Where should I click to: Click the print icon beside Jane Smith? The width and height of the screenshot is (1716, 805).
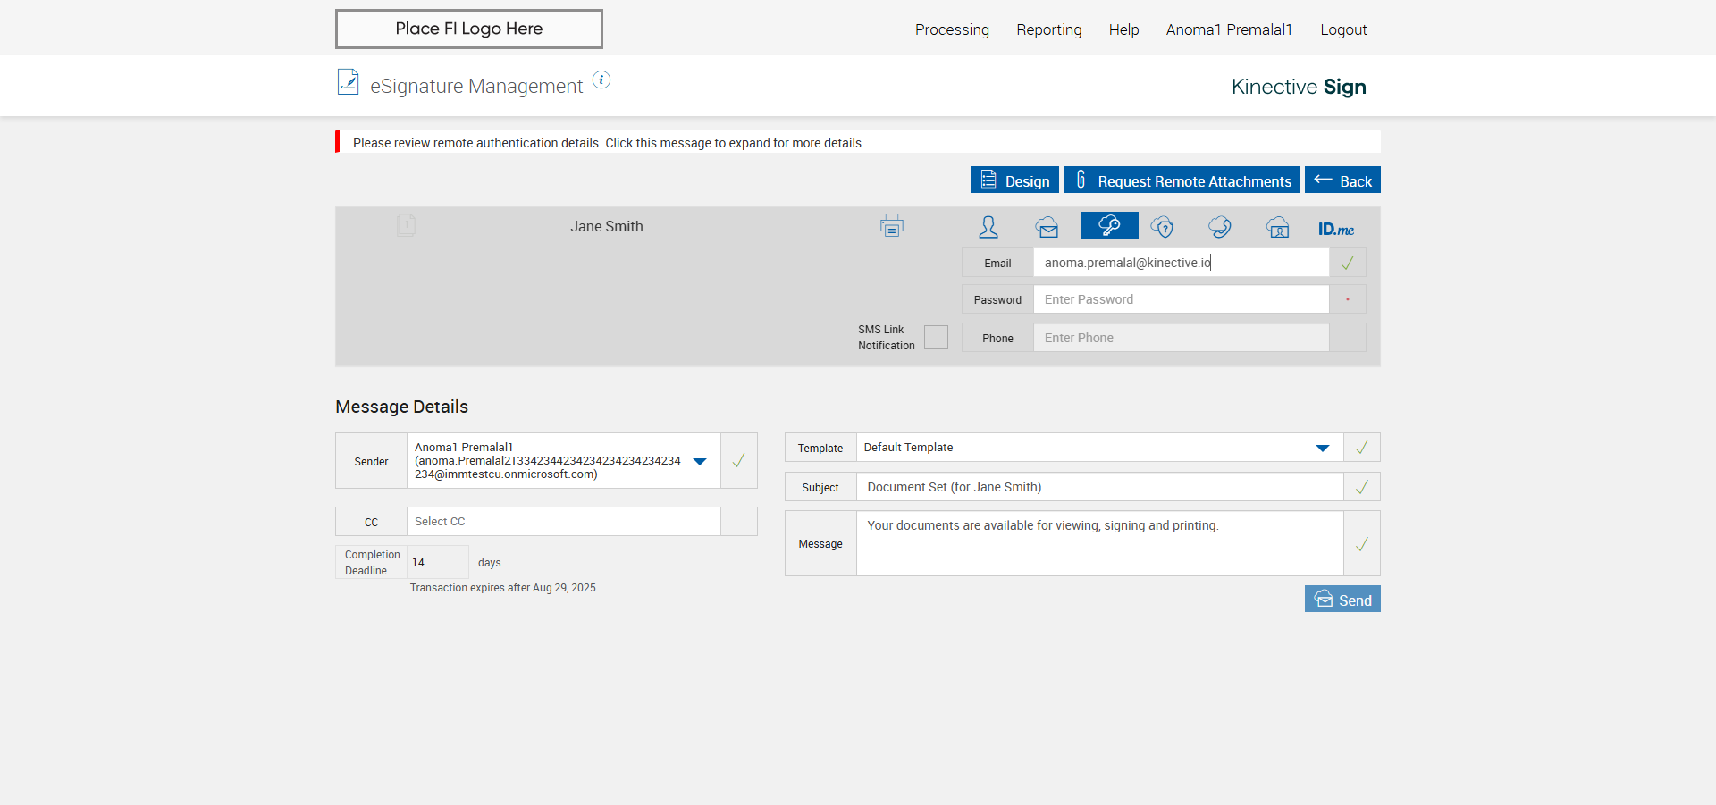pos(891,225)
